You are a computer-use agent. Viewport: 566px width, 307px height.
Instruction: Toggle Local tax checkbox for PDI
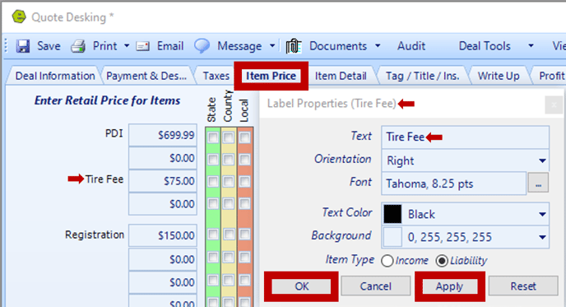click(244, 137)
